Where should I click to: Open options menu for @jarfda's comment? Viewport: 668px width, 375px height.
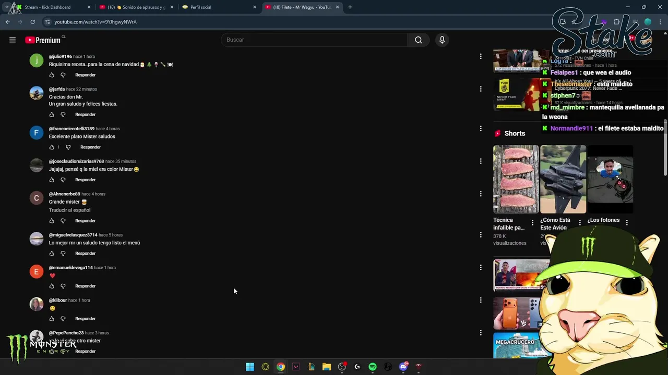(x=481, y=89)
